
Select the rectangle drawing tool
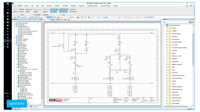click(x=93, y=17)
